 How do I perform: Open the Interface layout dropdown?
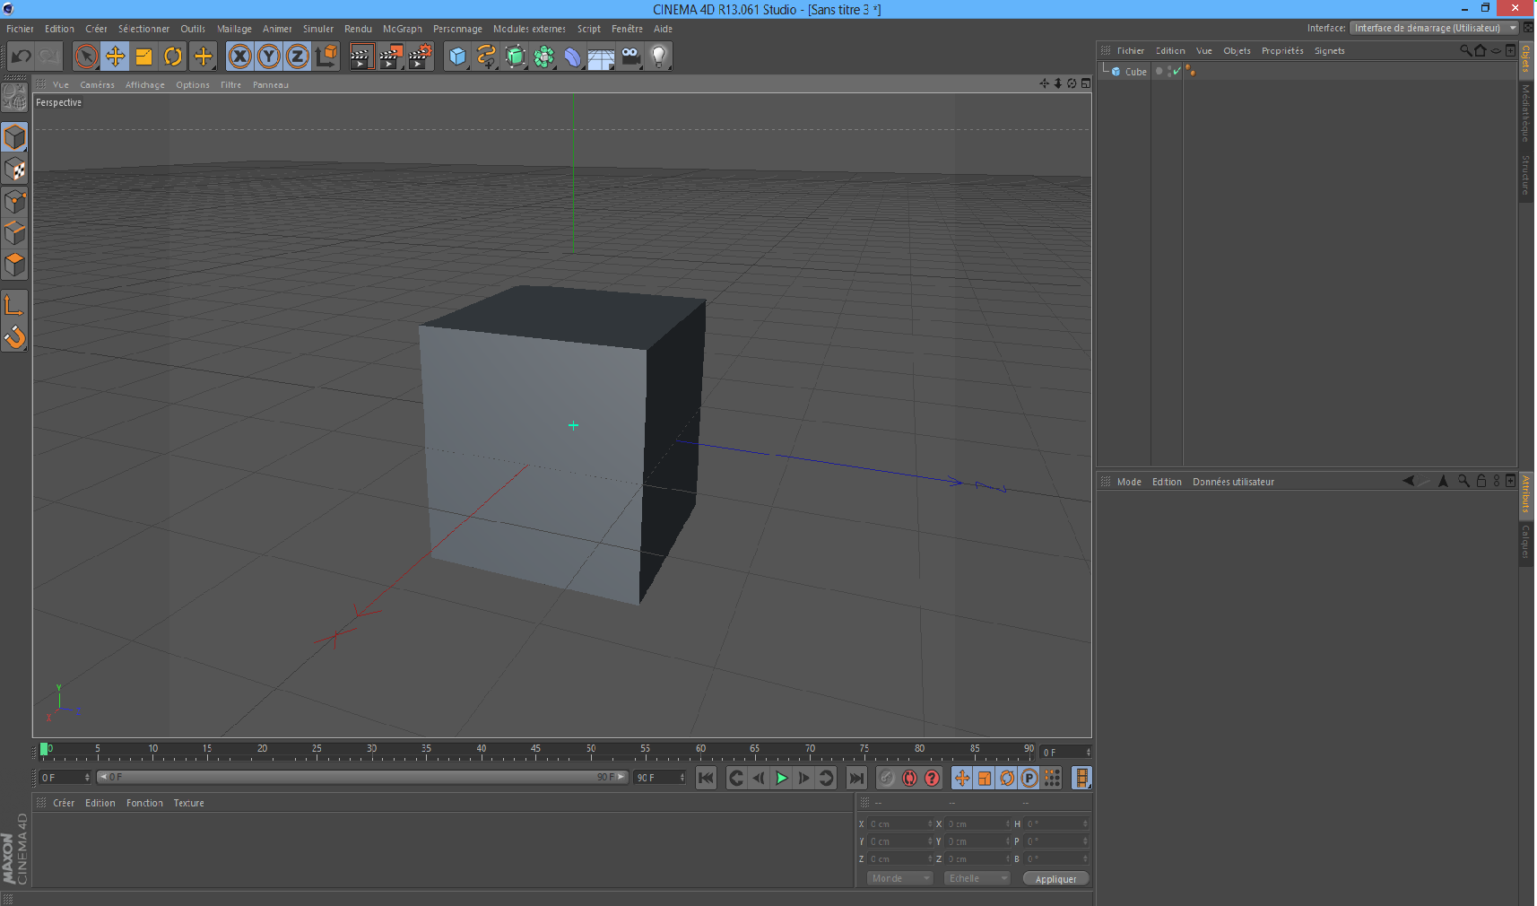click(x=1433, y=28)
